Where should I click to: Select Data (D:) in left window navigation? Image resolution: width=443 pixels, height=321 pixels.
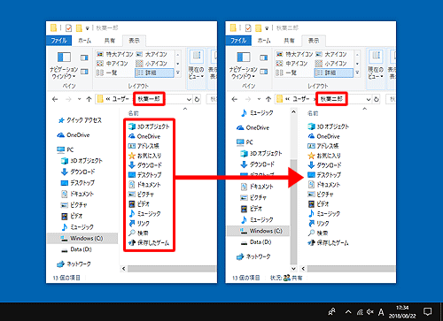coord(76,249)
